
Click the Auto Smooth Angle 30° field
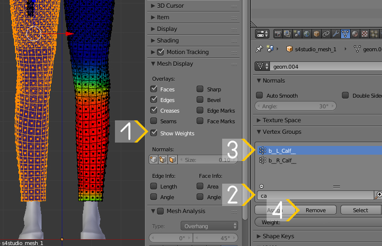click(x=296, y=106)
